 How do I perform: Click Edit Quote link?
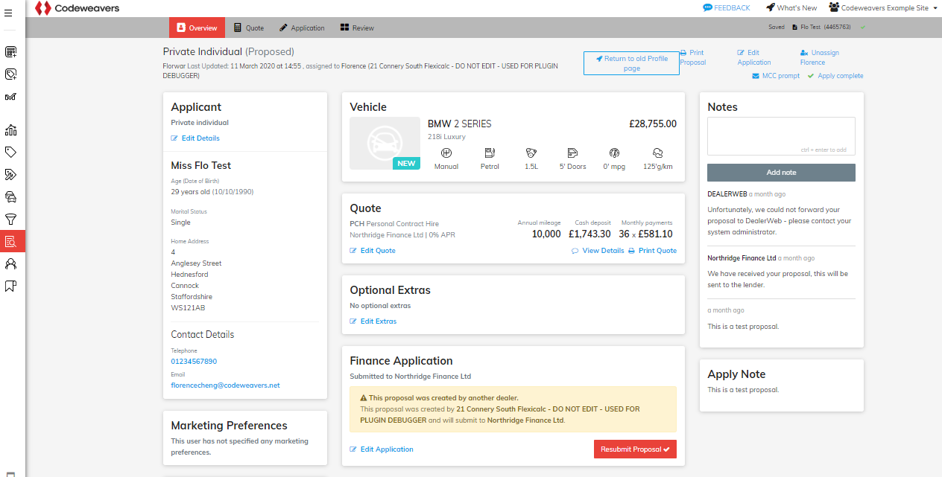[373, 251]
